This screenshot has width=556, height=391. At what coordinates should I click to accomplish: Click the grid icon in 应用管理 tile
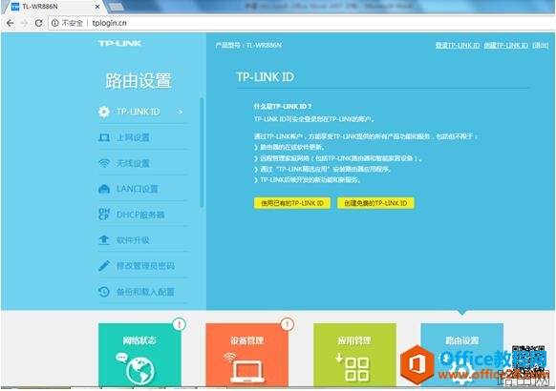356,369
